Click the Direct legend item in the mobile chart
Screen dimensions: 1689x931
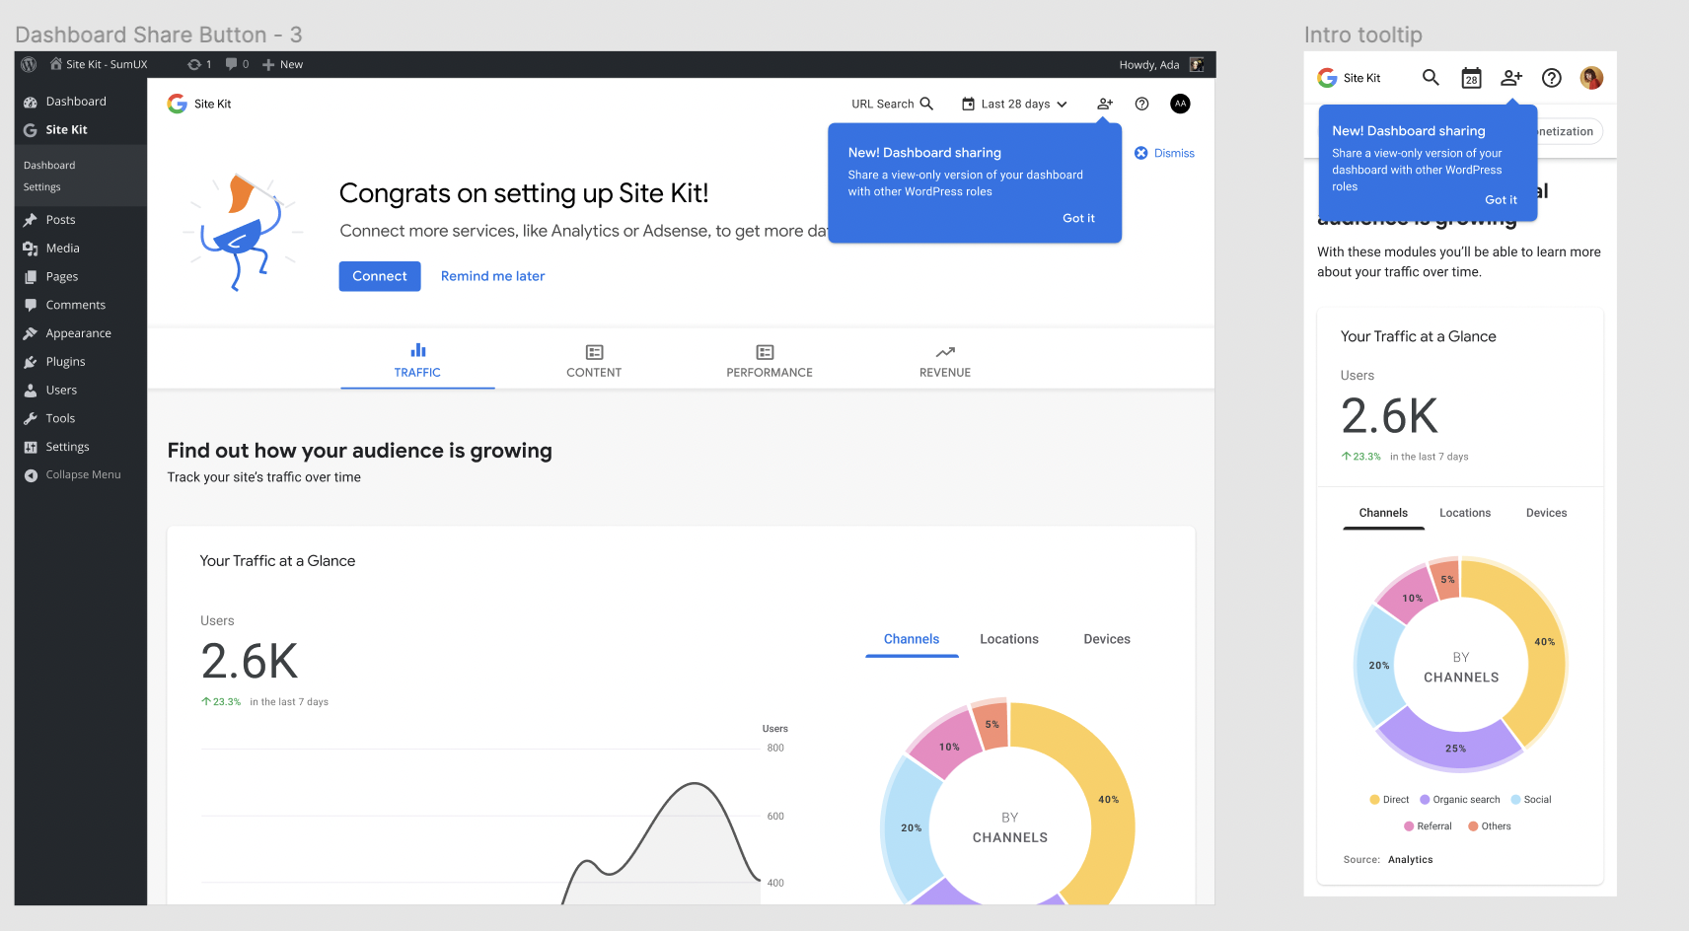point(1389,800)
